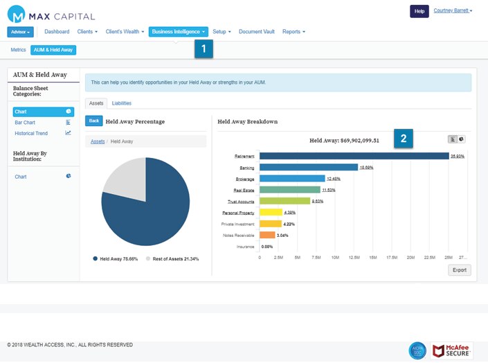Click the McAfee Secure badge

pos(451,351)
